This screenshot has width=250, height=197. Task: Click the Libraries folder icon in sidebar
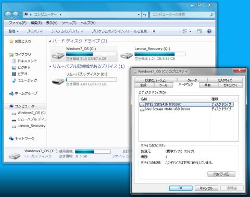(11, 55)
